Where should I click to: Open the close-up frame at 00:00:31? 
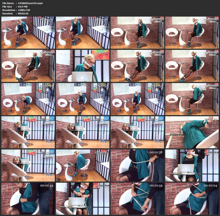click(83, 66)
